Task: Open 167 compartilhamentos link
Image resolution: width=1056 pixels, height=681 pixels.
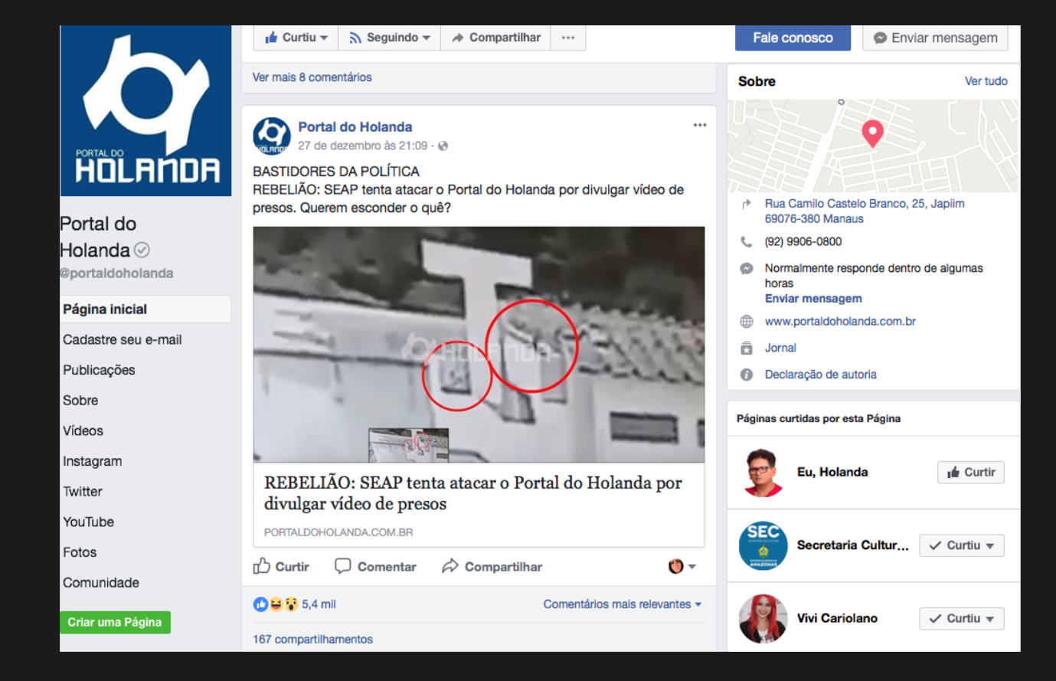Action: click(312, 640)
